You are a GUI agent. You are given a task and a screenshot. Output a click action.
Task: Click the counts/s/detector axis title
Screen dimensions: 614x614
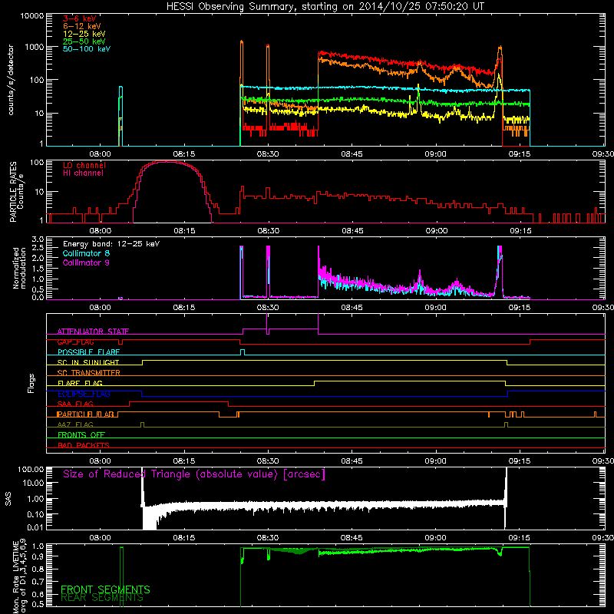tap(11, 80)
